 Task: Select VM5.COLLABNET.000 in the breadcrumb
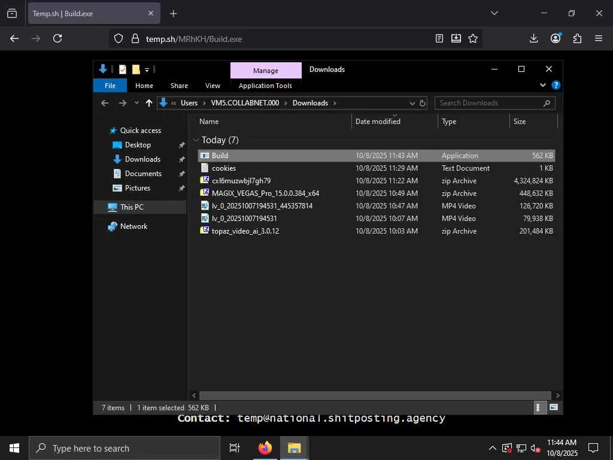point(245,103)
